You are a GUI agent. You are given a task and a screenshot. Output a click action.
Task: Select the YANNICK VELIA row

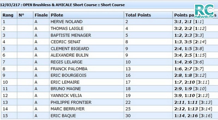tap(110, 96)
